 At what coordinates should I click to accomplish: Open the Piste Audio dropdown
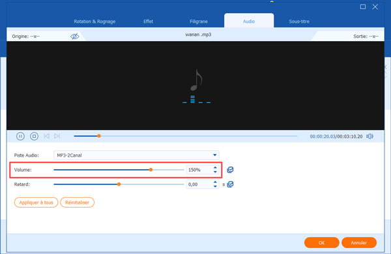136,155
